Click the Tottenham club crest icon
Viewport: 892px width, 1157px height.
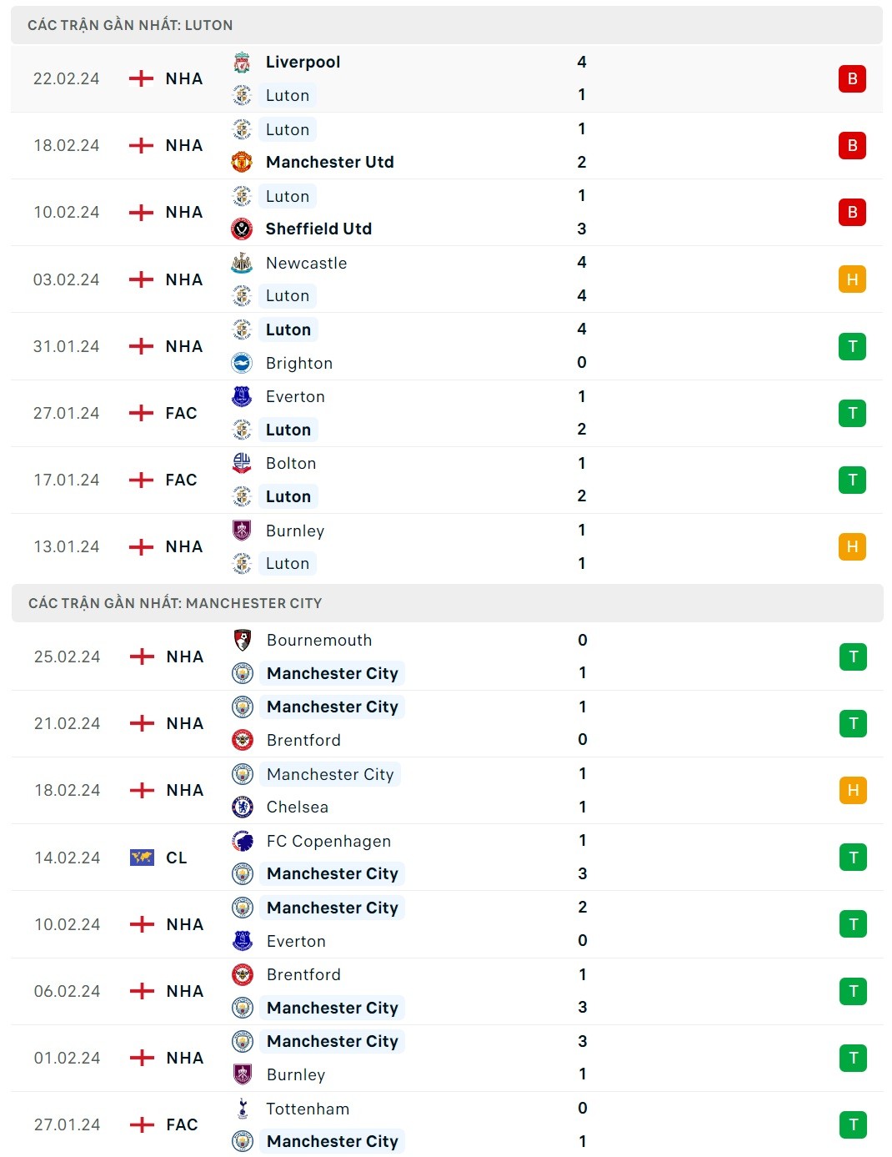(x=243, y=1109)
